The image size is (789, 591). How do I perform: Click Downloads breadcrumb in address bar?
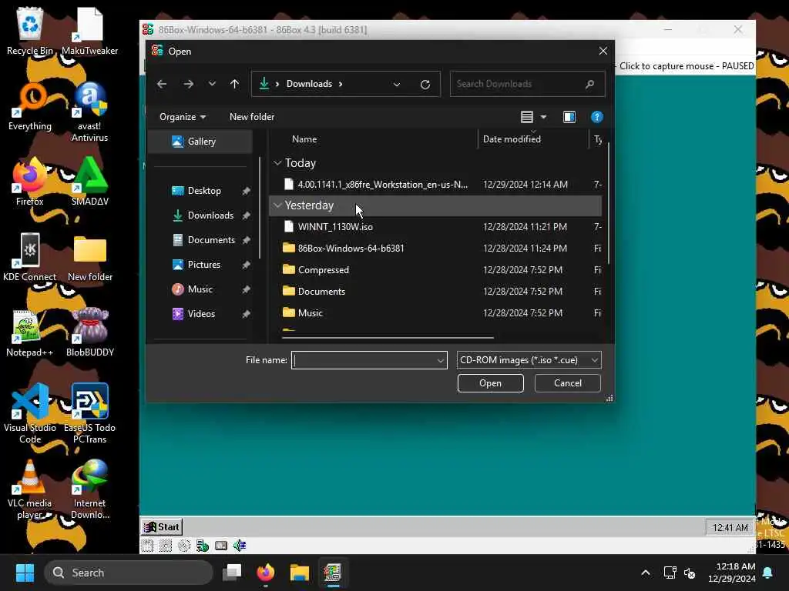pos(309,84)
